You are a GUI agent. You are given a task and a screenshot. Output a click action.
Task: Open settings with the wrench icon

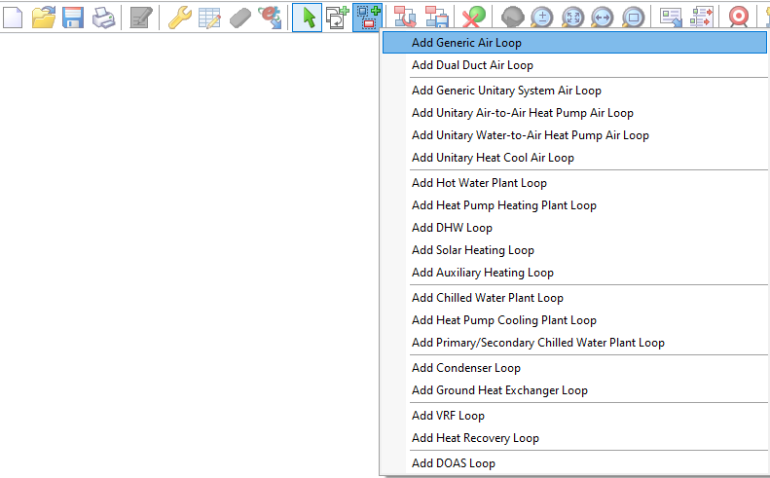[x=179, y=17]
